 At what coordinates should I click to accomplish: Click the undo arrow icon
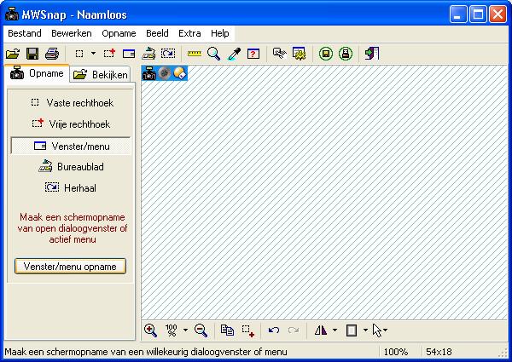tap(274, 330)
